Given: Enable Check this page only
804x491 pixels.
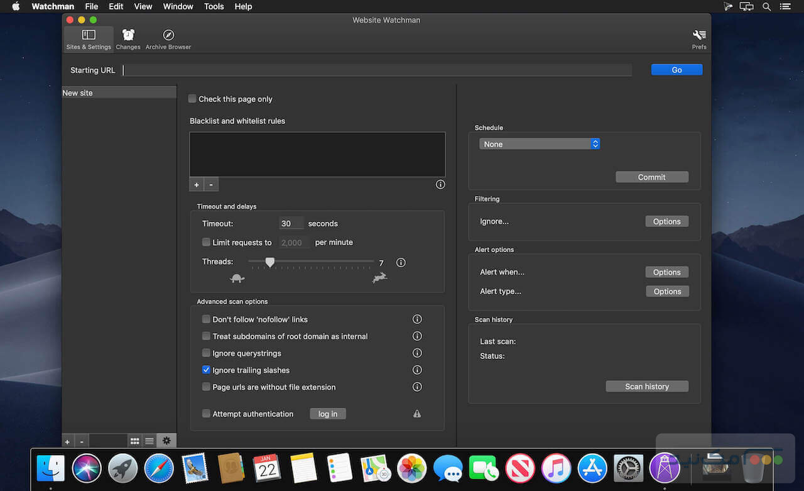Looking at the screenshot, I should (x=192, y=99).
